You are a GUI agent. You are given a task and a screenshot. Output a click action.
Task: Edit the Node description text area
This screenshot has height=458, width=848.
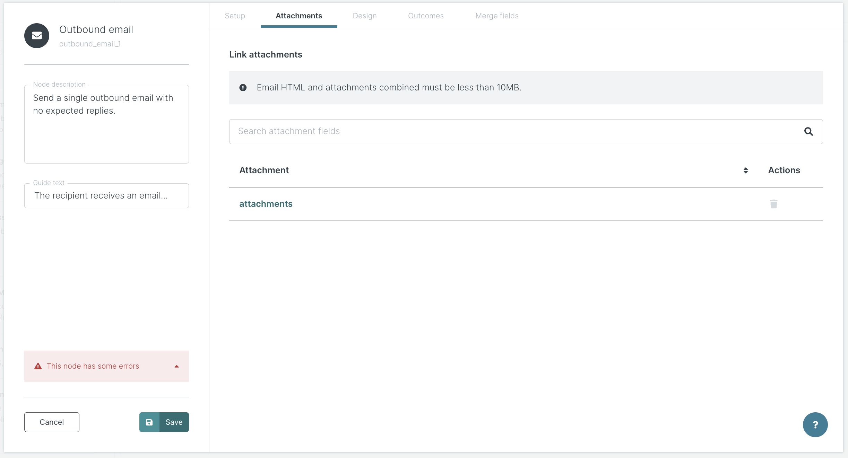click(106, 124)
